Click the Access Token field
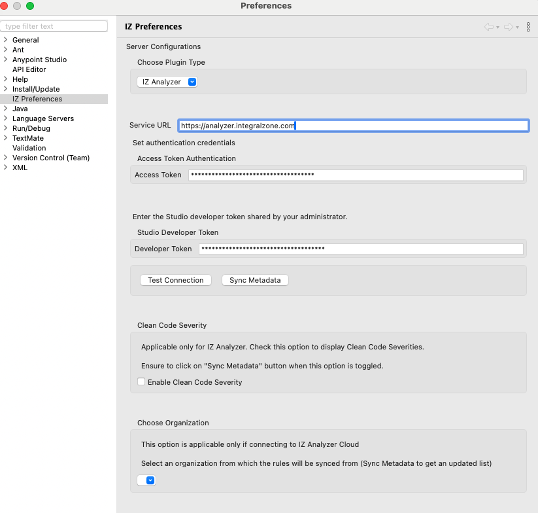 tap(356, 175)
